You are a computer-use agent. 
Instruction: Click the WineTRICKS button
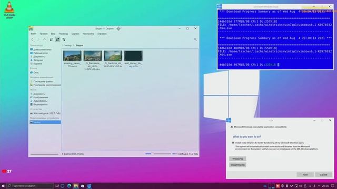pos(237,165)
